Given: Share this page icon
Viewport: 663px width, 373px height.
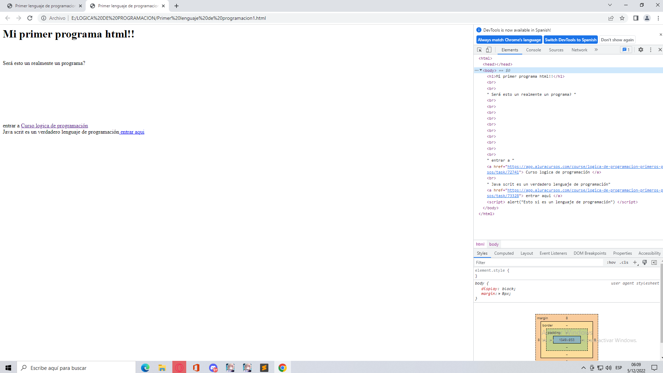Looking at the screenshot, I should point(611,18).
